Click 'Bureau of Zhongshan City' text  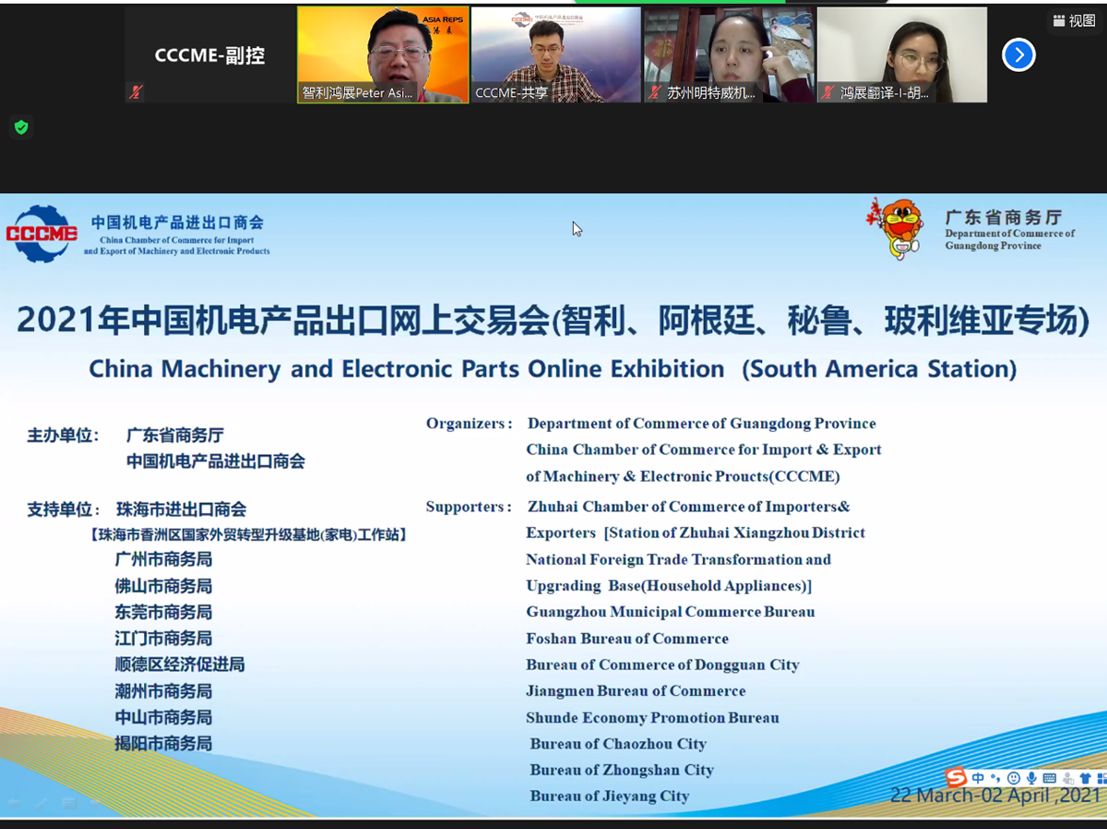tap(622, 770)
